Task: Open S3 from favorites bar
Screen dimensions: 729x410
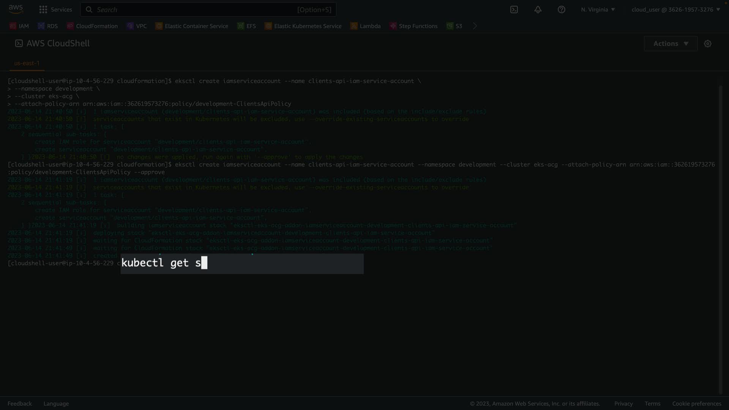Action: coord(454,26)
